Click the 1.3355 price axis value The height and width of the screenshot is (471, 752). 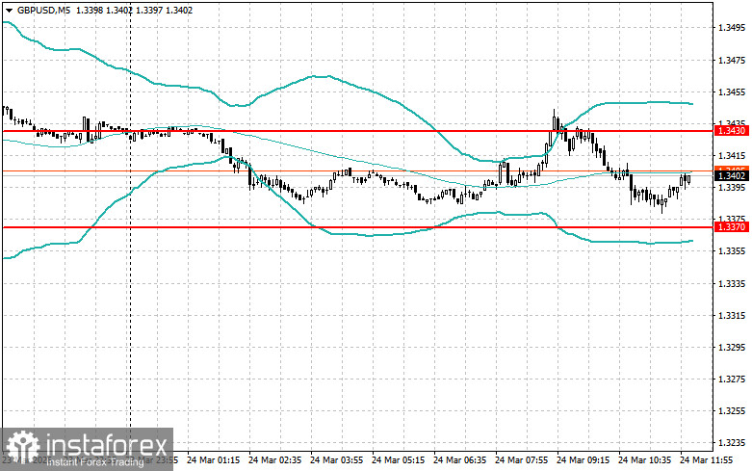(732, 251)
